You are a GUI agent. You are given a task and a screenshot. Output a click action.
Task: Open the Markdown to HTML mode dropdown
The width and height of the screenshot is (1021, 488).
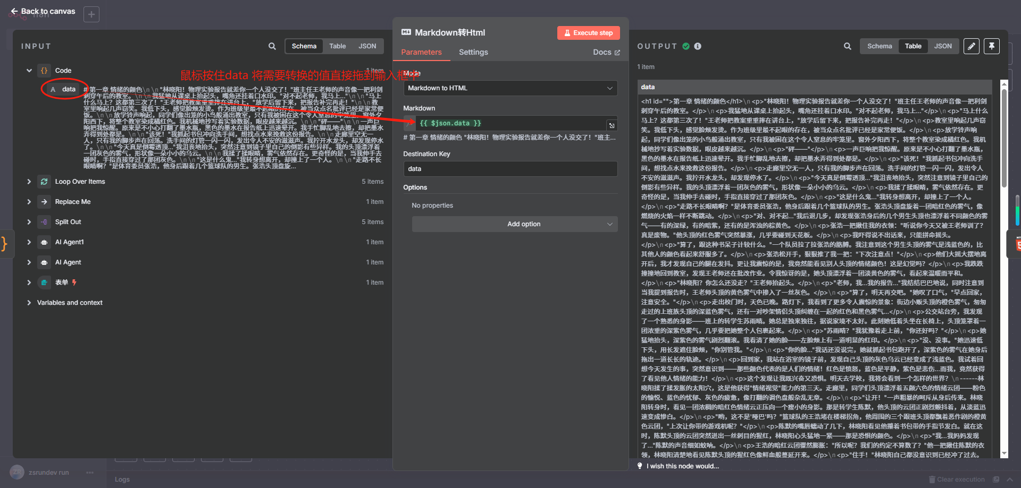pos(510,88)
